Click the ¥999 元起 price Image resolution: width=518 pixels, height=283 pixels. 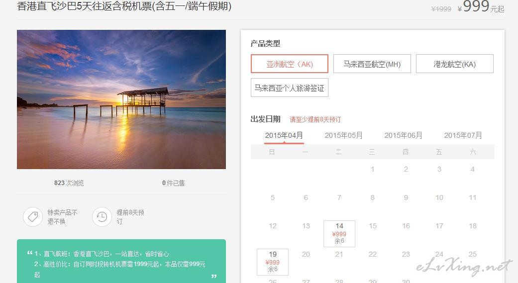[481, 6]
